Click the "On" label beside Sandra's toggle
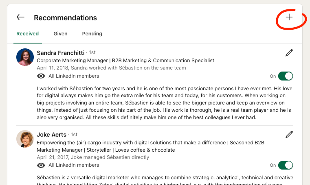 273,76
